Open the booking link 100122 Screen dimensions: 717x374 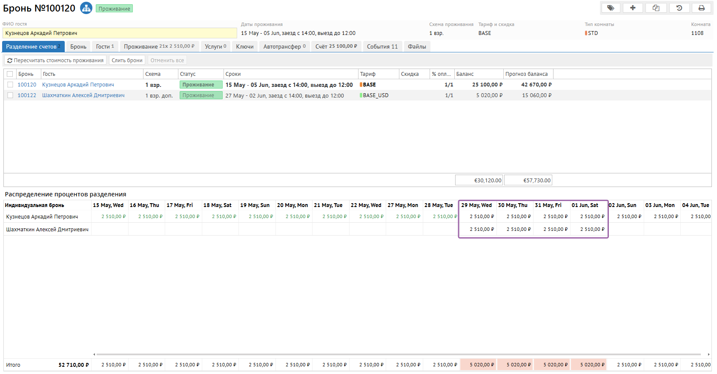[27, 95]
